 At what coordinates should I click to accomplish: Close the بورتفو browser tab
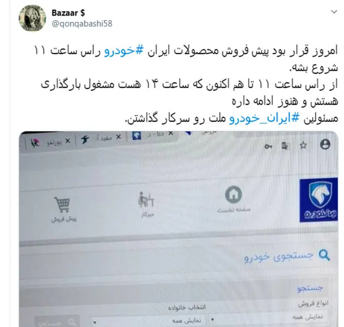pyautogui.click(x=68, y=141)
